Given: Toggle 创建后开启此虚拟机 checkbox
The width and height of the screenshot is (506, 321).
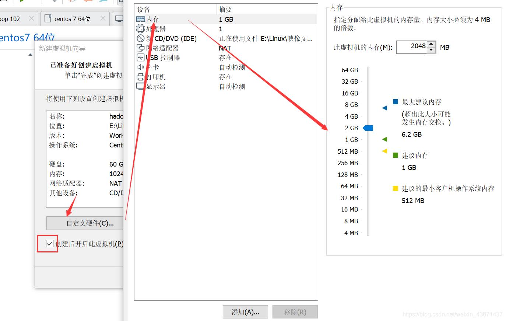Looking at the screenshot, I should click(50, 244).
